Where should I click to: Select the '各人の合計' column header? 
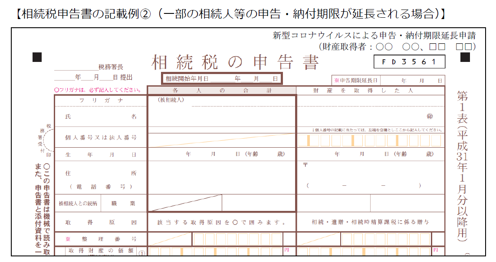pyautogui.click(x=222, y=91)
